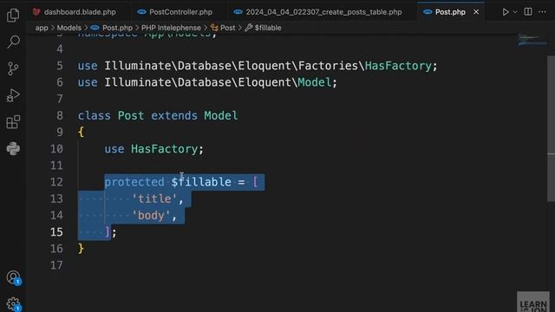
Task: Click 'Post' class name on line 8
Action: pyautogui.click(x=131, y=115)
